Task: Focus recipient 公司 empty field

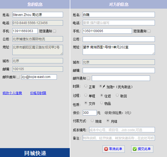Action: (x=119, y=39)
